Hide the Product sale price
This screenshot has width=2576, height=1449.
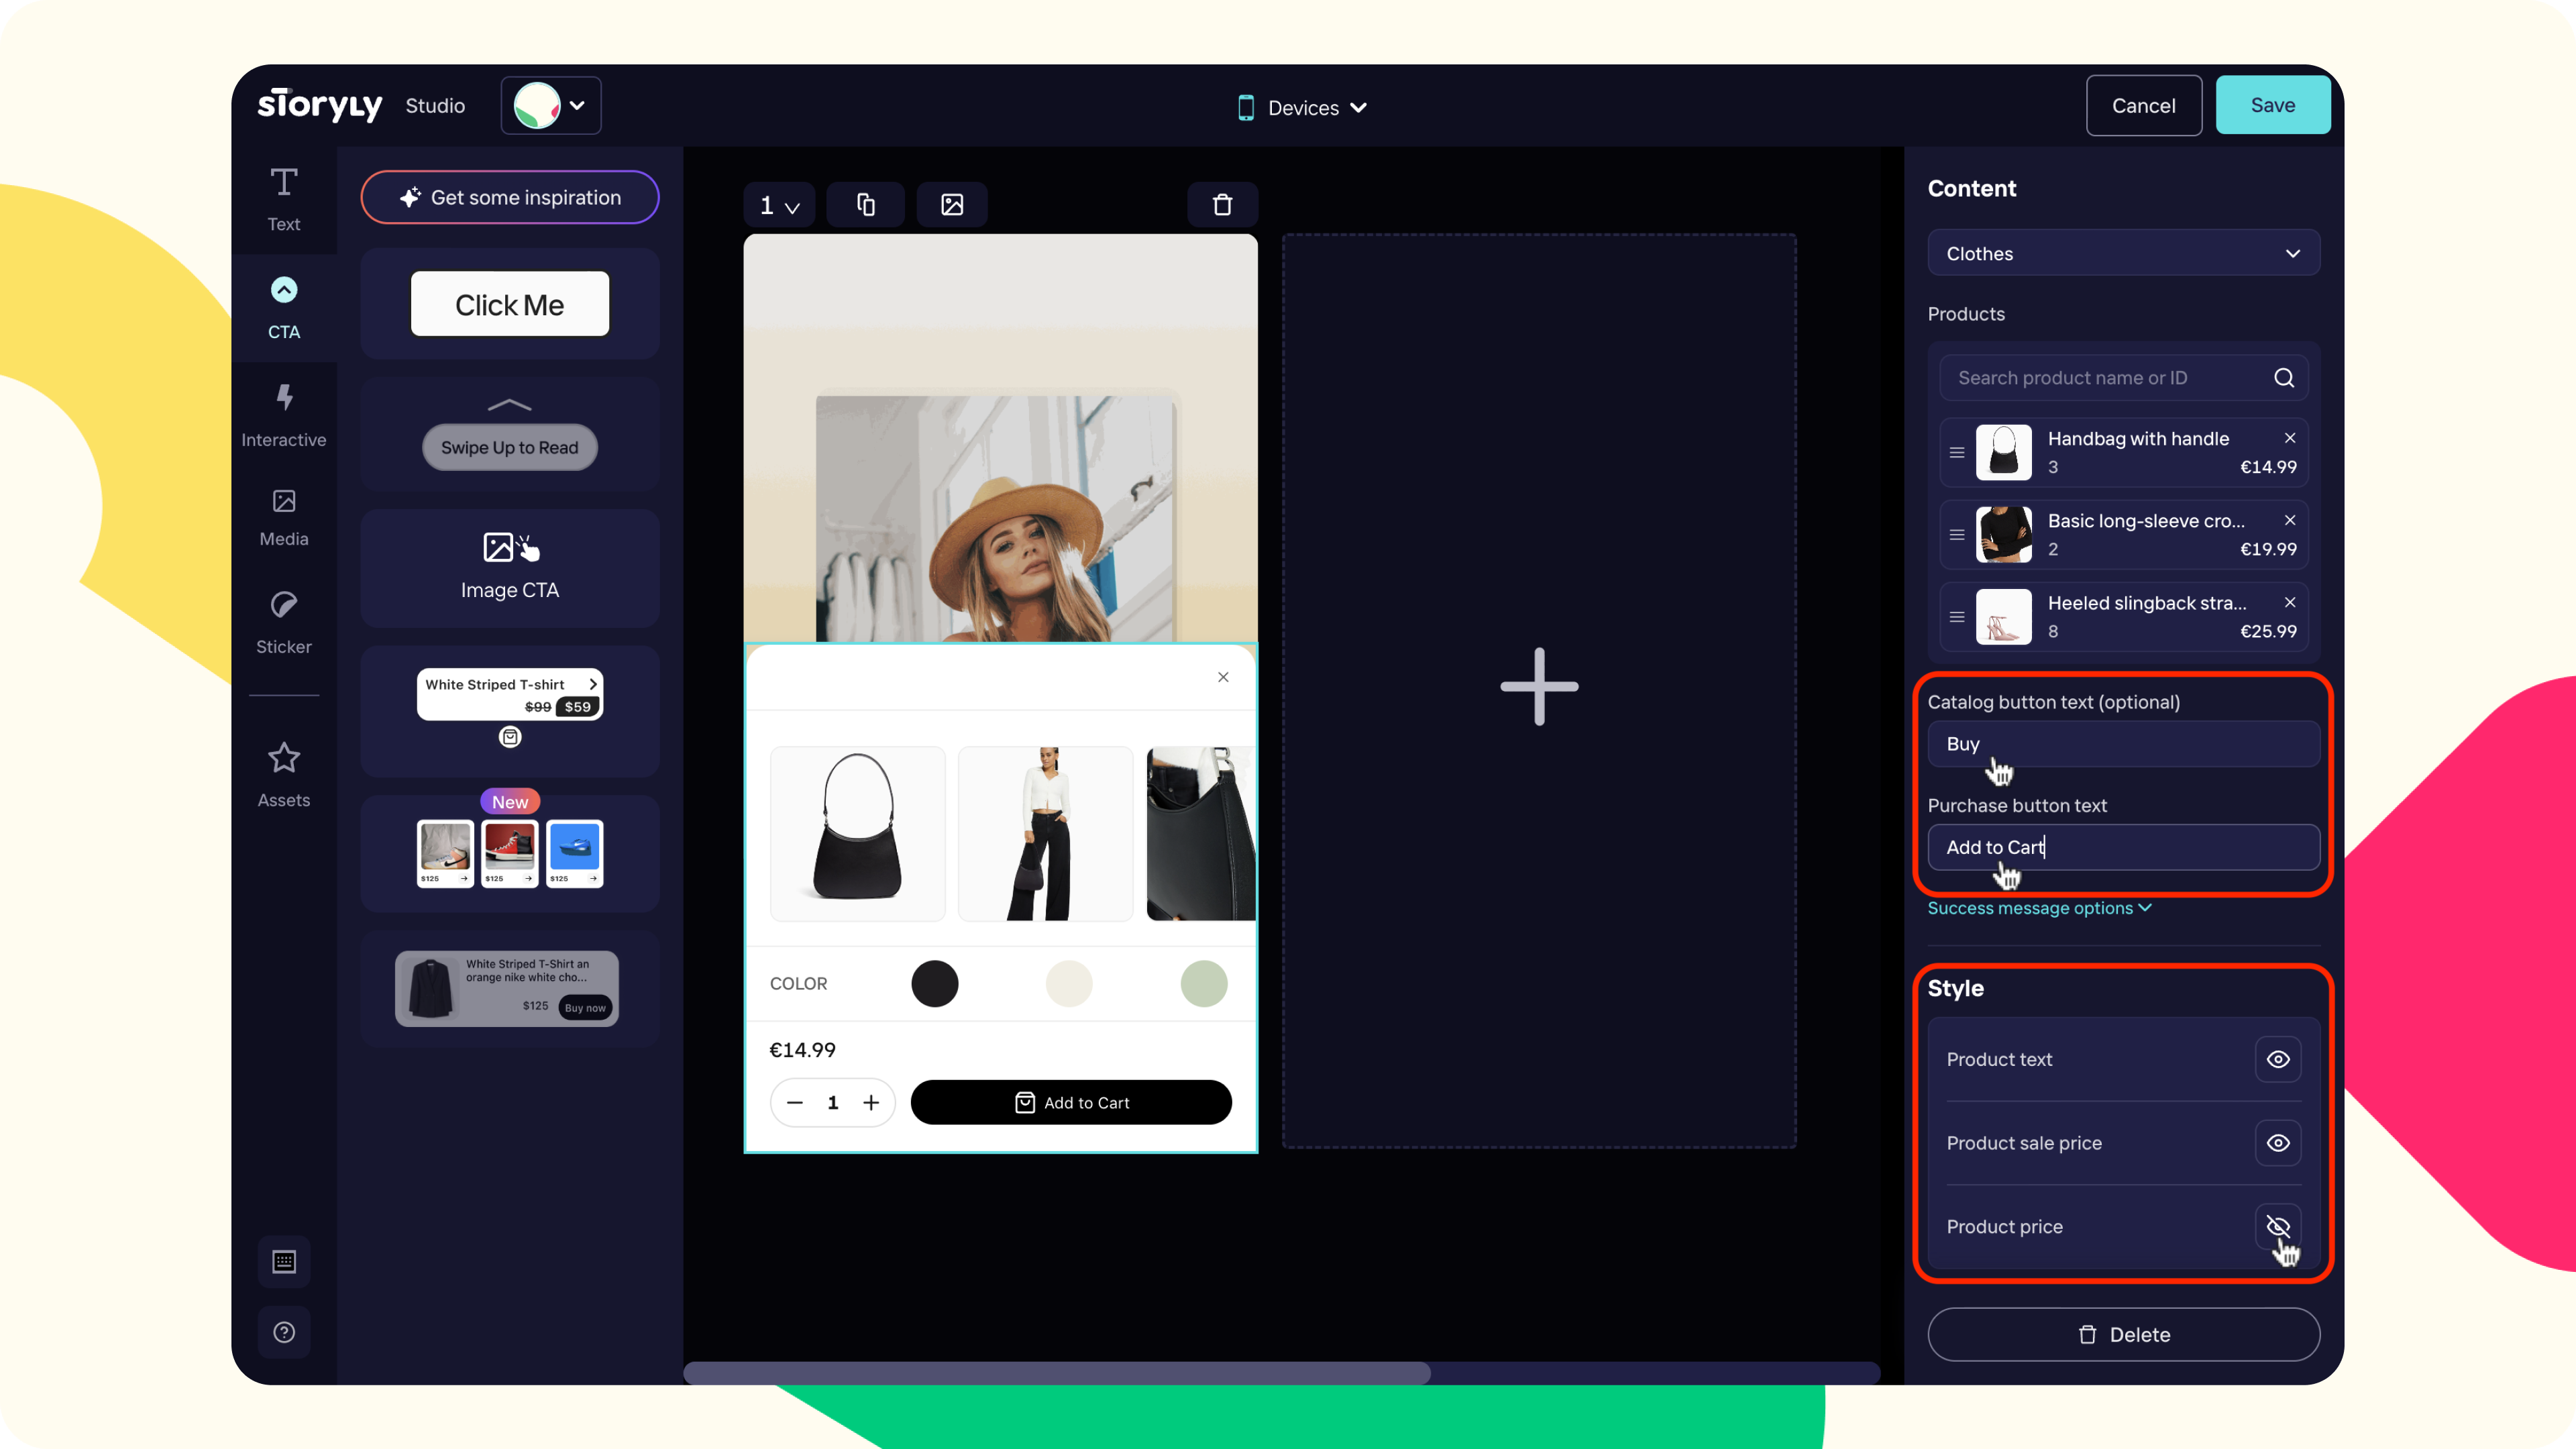(2278, 1143)
